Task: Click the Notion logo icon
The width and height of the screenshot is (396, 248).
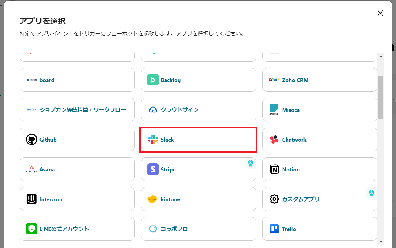Action: point(274,169)
